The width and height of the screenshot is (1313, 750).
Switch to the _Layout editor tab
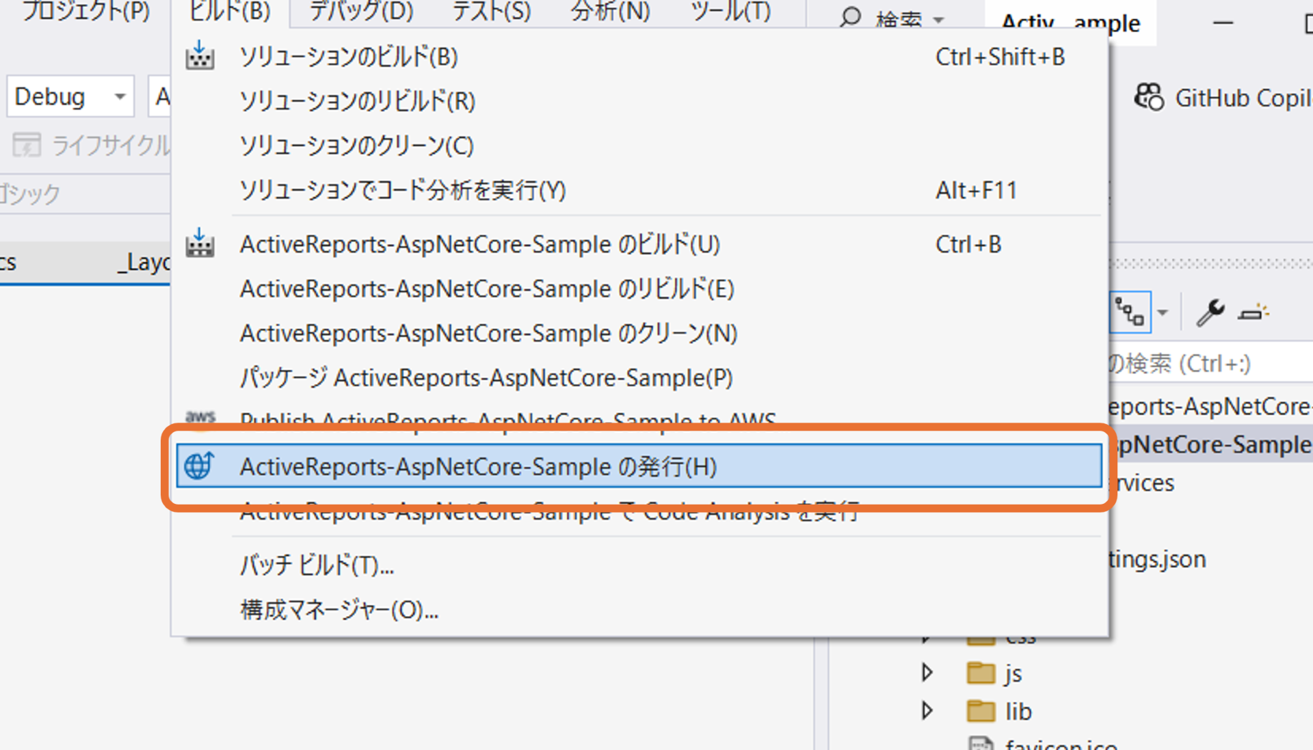(x=144, y=263)
